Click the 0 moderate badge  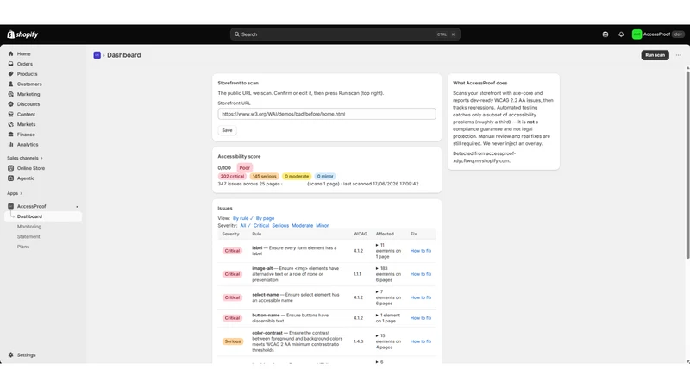pos(297,177)
